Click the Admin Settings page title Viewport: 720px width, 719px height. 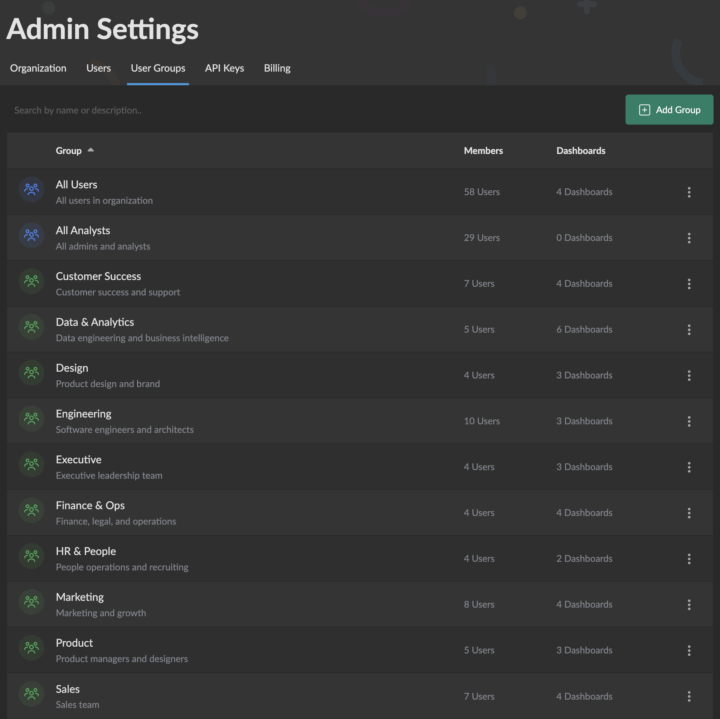pos(102,29)
